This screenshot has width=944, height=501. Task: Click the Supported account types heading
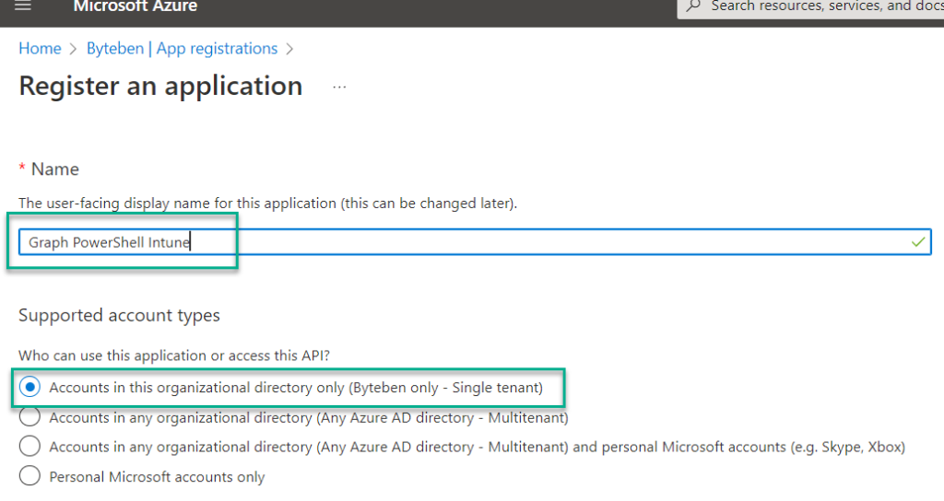(x=119, y=316)
